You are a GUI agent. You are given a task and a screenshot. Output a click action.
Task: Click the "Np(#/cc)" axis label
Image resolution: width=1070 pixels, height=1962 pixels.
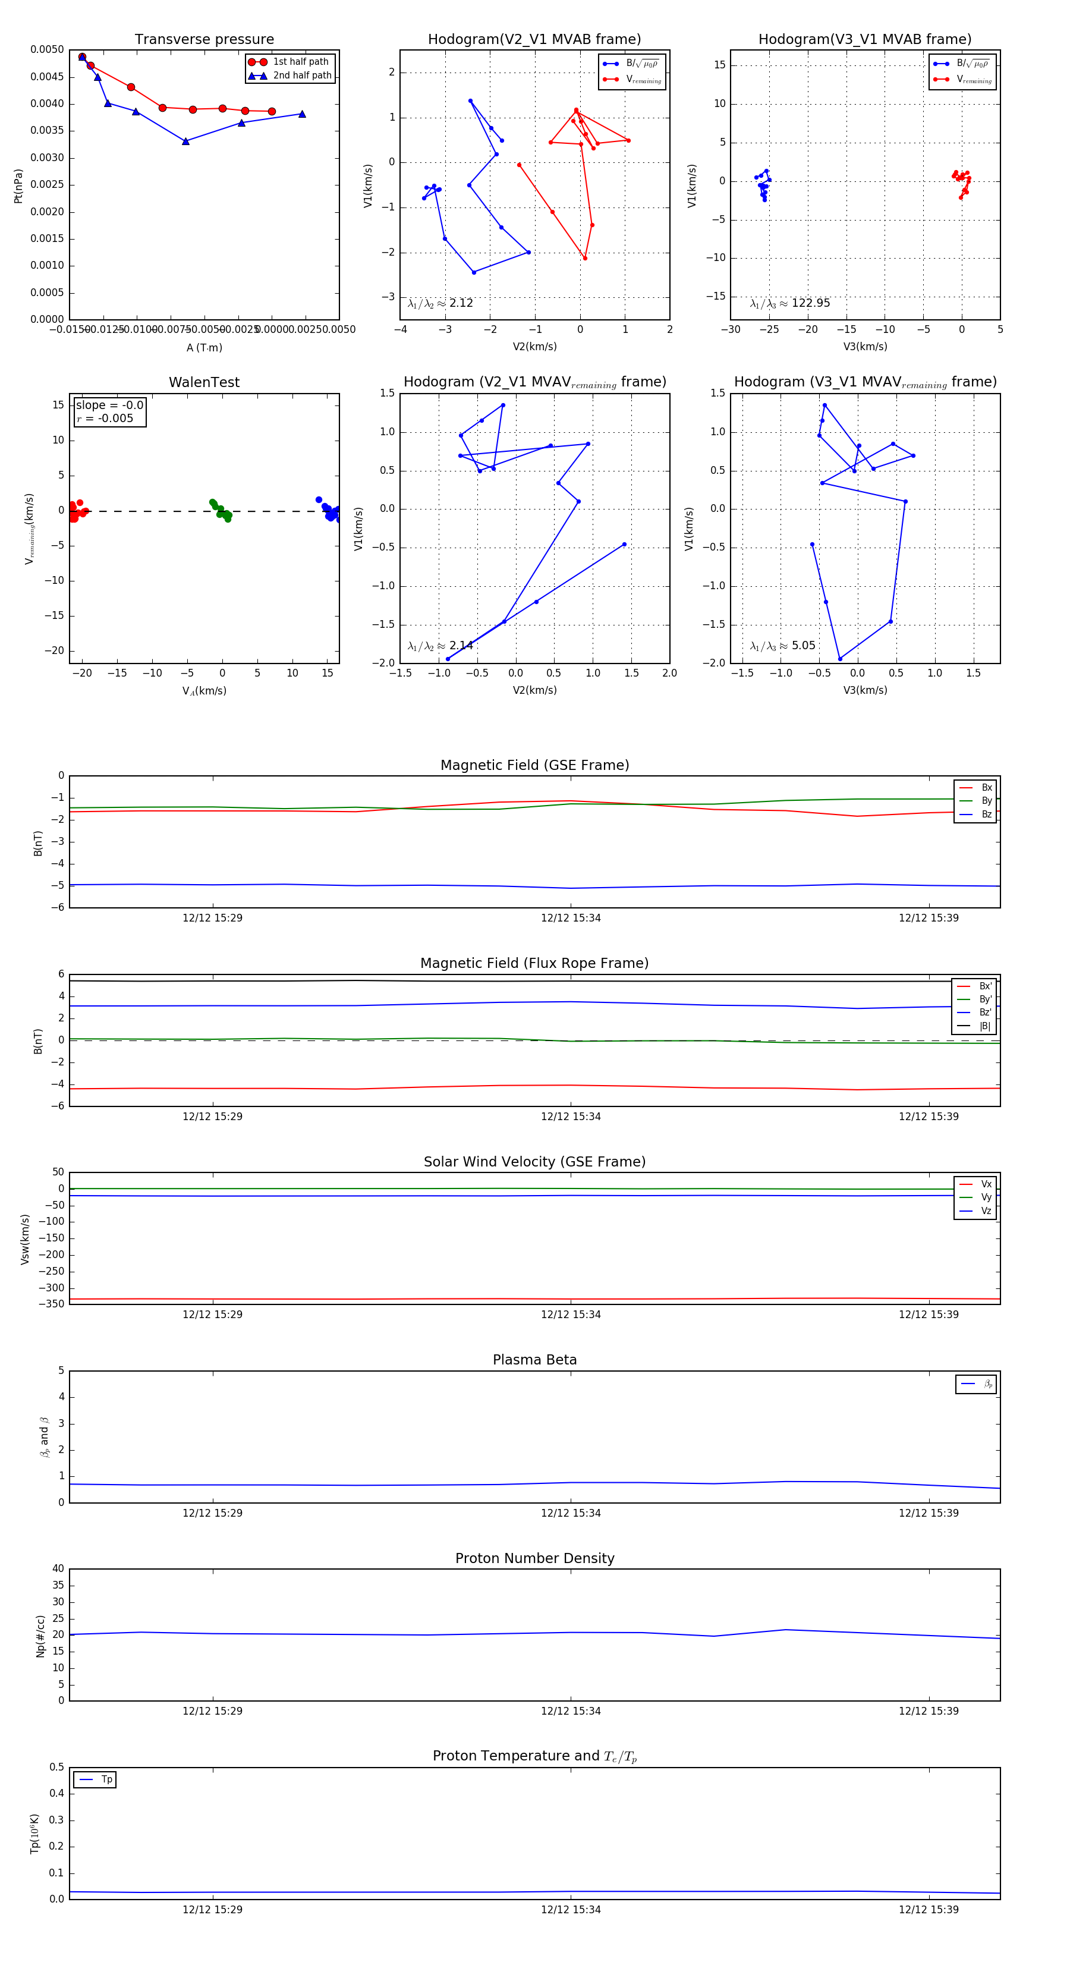(40, 1636)
